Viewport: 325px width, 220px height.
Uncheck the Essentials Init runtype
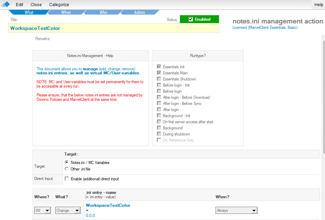(x=159, y=67)
